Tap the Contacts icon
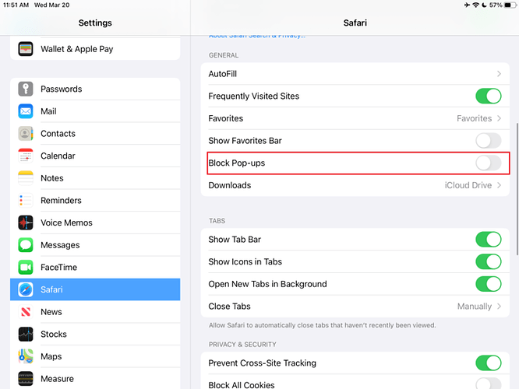The image size is (519, 389). 26,134
